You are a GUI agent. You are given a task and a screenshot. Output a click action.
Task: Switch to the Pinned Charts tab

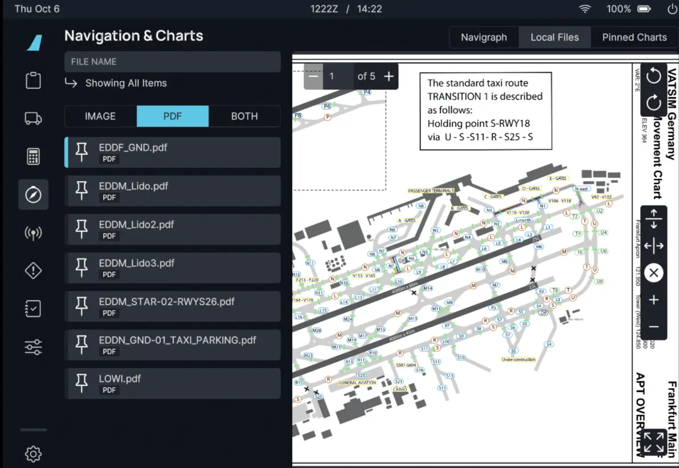pos(635,37)
